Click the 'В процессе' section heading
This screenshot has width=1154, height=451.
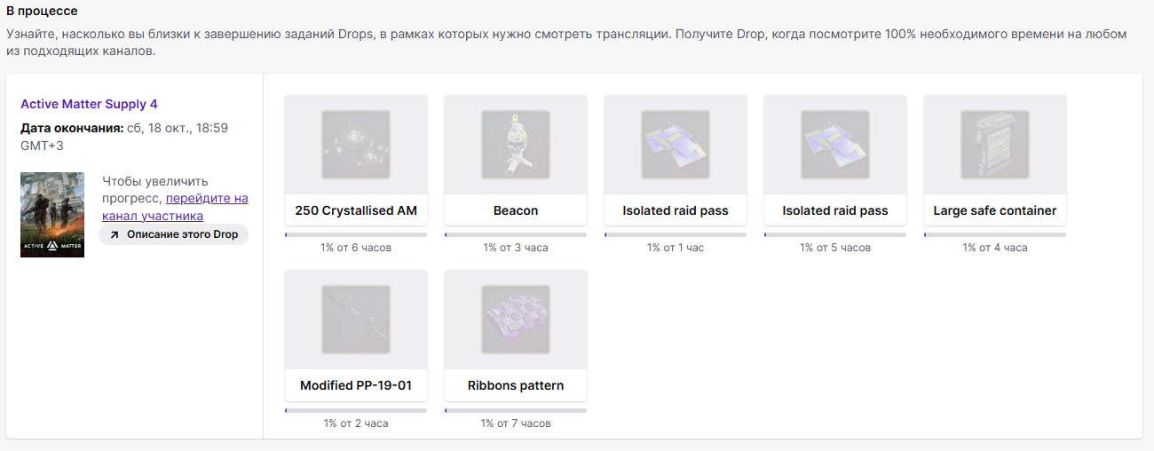[x=42, y=12]
